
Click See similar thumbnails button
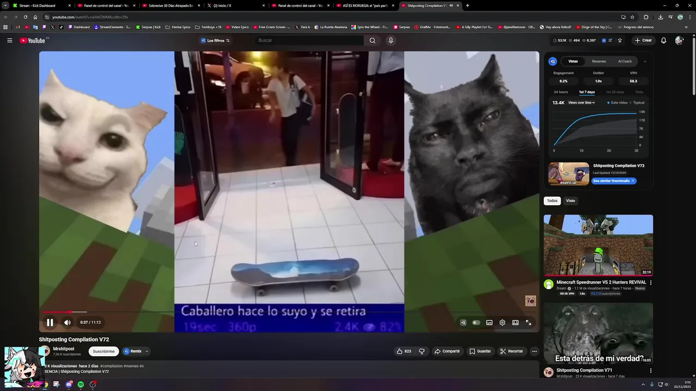tap(614, 181)
